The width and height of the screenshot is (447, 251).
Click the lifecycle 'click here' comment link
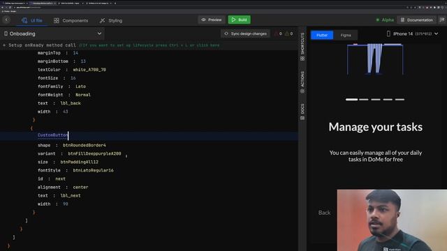click(208, 45)
